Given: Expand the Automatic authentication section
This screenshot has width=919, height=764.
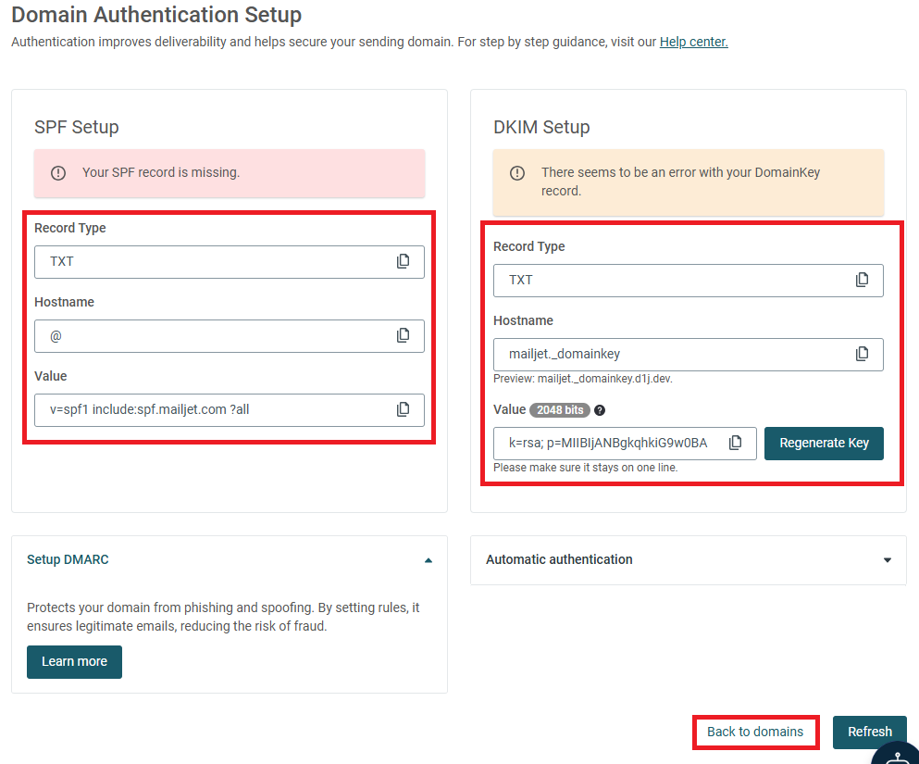Looking at the screenshot, I should tap(888, 560).
